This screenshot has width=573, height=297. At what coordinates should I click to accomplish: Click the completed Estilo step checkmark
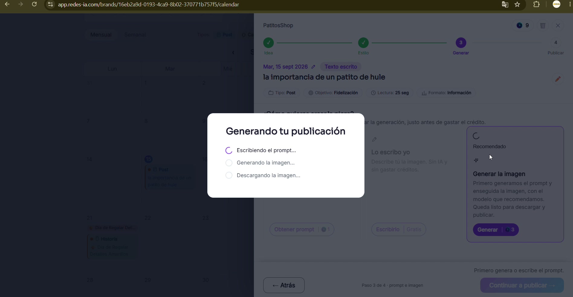click(363, 43)
